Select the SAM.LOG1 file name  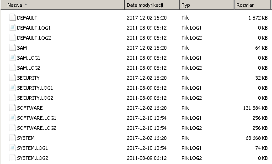click(x=28, y=58)
